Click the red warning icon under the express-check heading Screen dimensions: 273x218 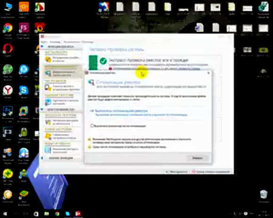[x=111, y=69]
